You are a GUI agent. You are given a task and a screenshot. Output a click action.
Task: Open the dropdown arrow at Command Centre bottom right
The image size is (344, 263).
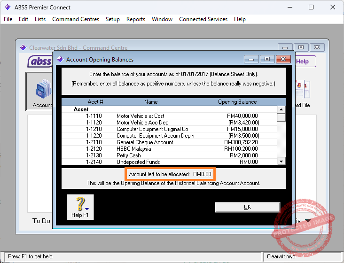(308, 220)
